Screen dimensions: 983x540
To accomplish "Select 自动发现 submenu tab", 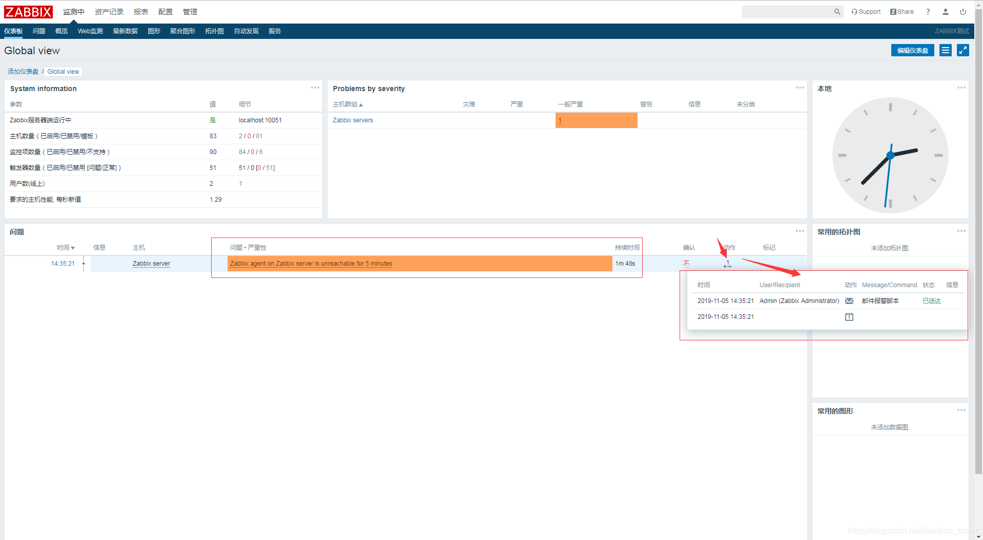I will pos(246,31).
